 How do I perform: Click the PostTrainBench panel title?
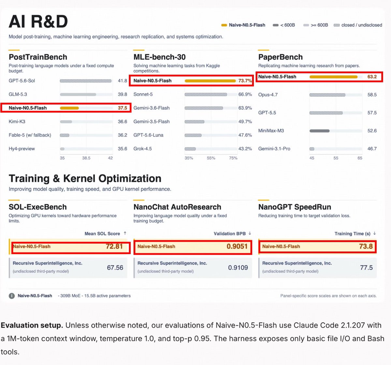point(38,57)
